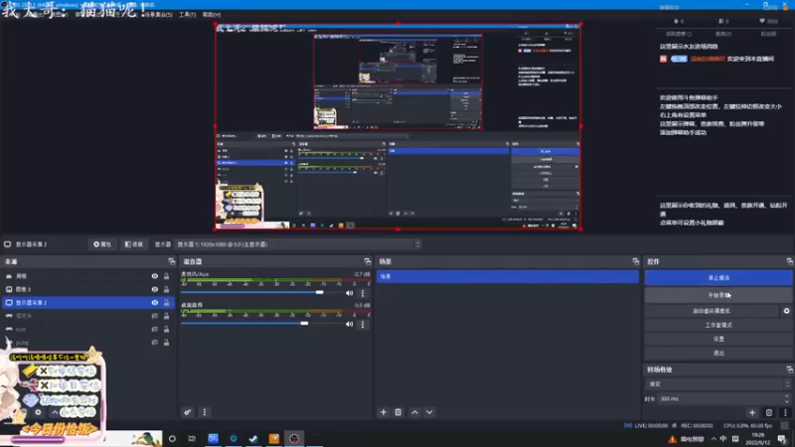Screen dimensions: 795x447
Task: Click monitor icon of selected display capture
Action: coord(9,303)
